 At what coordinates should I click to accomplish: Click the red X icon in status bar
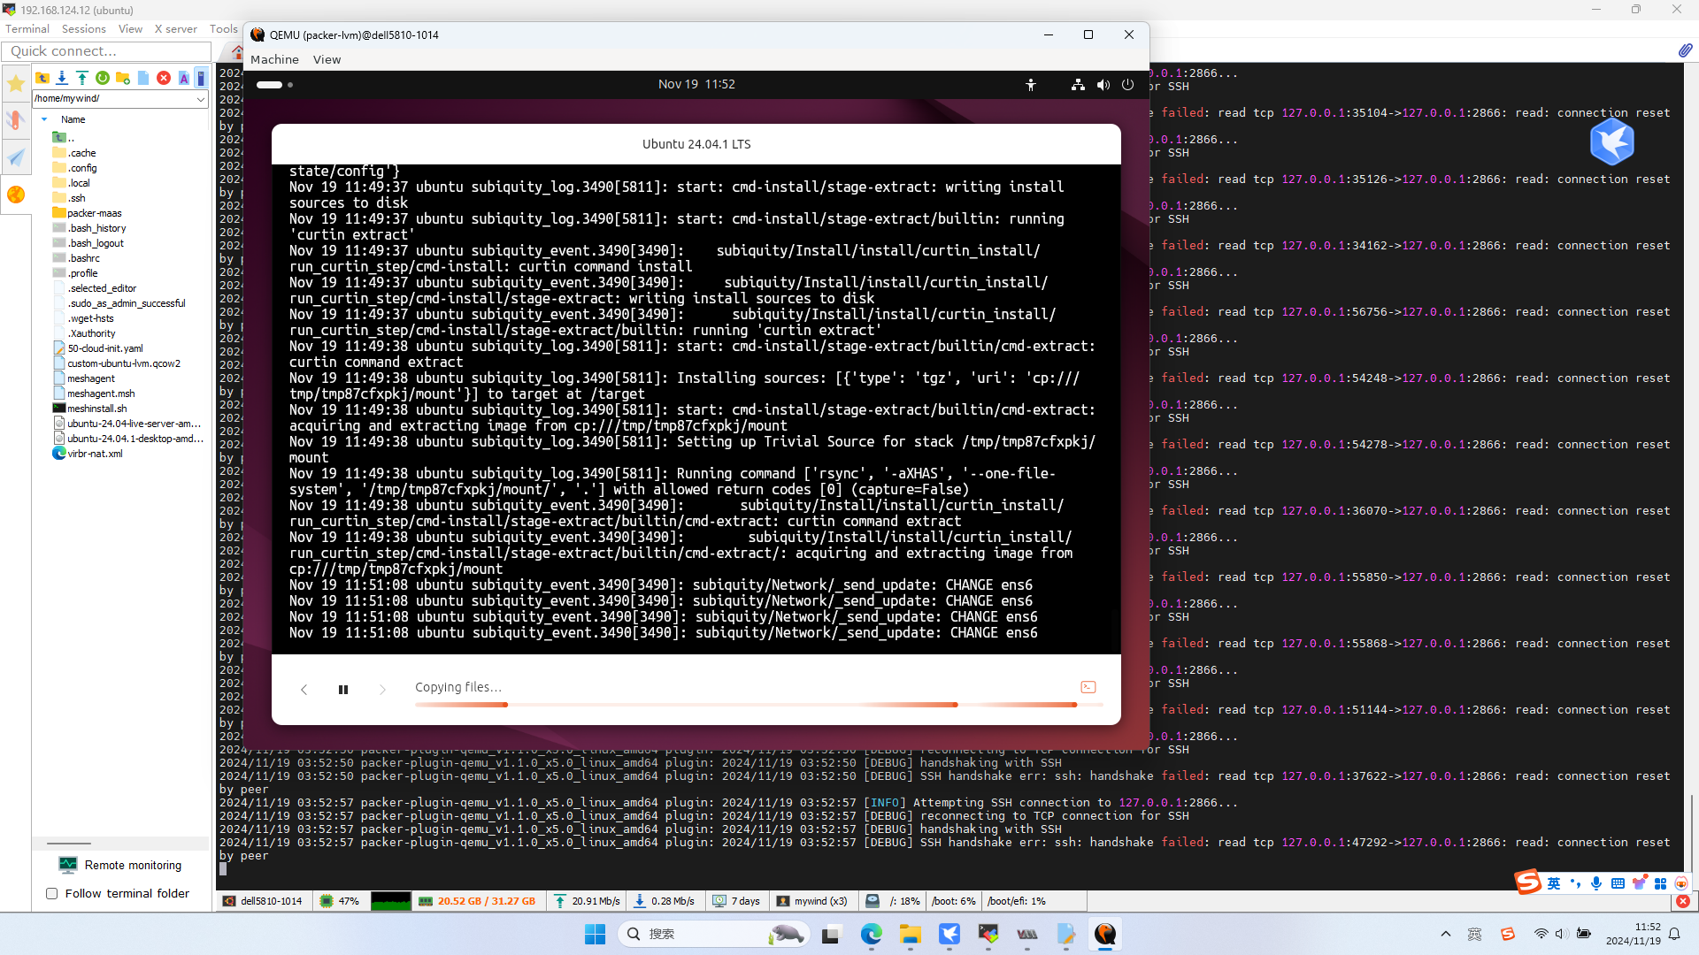click(1683, 901)
